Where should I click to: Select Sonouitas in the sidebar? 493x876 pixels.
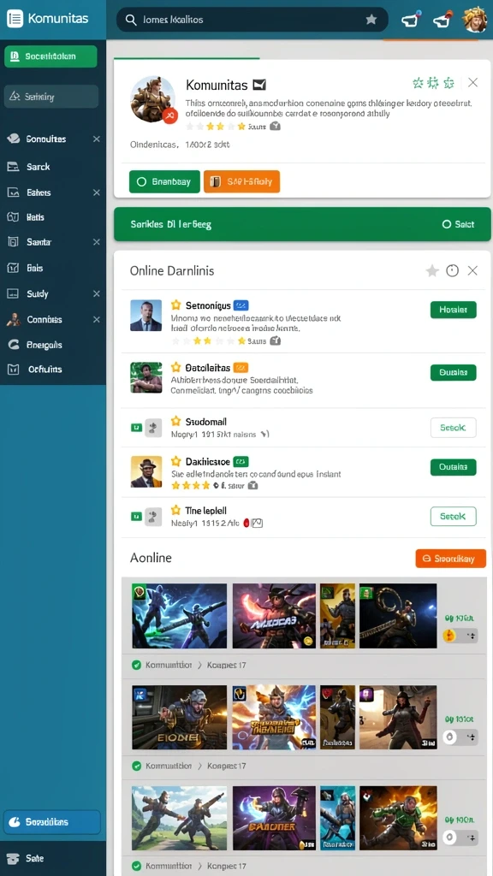coord(46,139)
